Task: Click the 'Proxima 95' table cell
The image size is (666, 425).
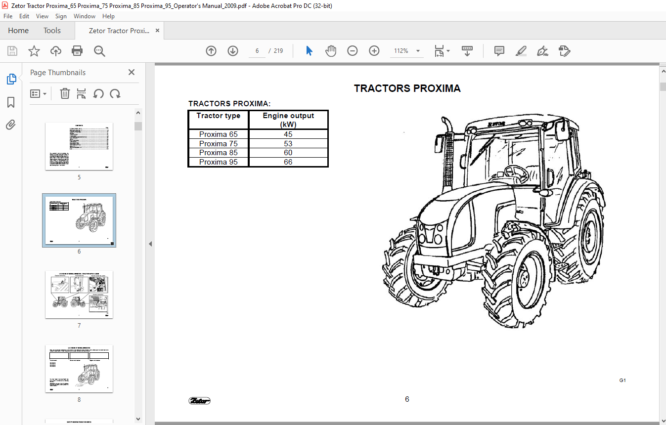Action: coord(219,162)
